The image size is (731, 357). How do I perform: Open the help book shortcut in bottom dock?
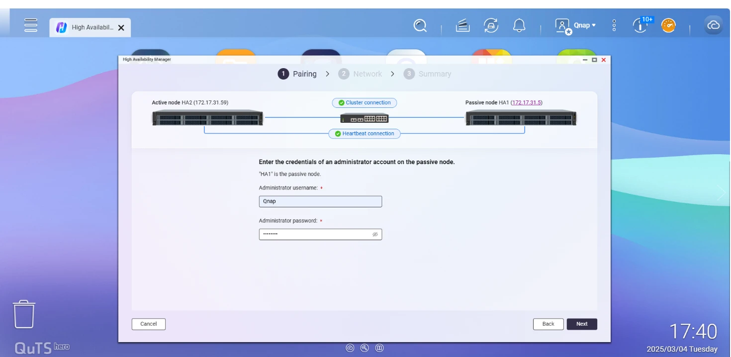coord(379,348)
